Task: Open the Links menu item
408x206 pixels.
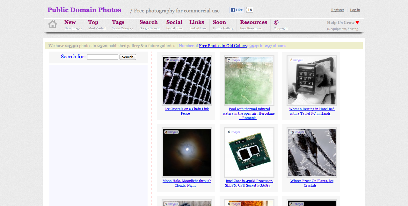Action: (198, 25)
